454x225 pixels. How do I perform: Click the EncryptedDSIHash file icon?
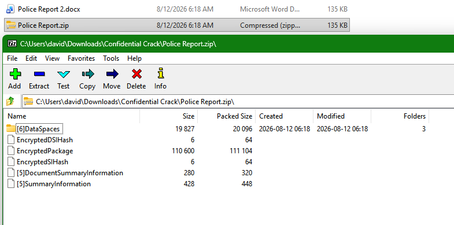click(x=11, y=140)
